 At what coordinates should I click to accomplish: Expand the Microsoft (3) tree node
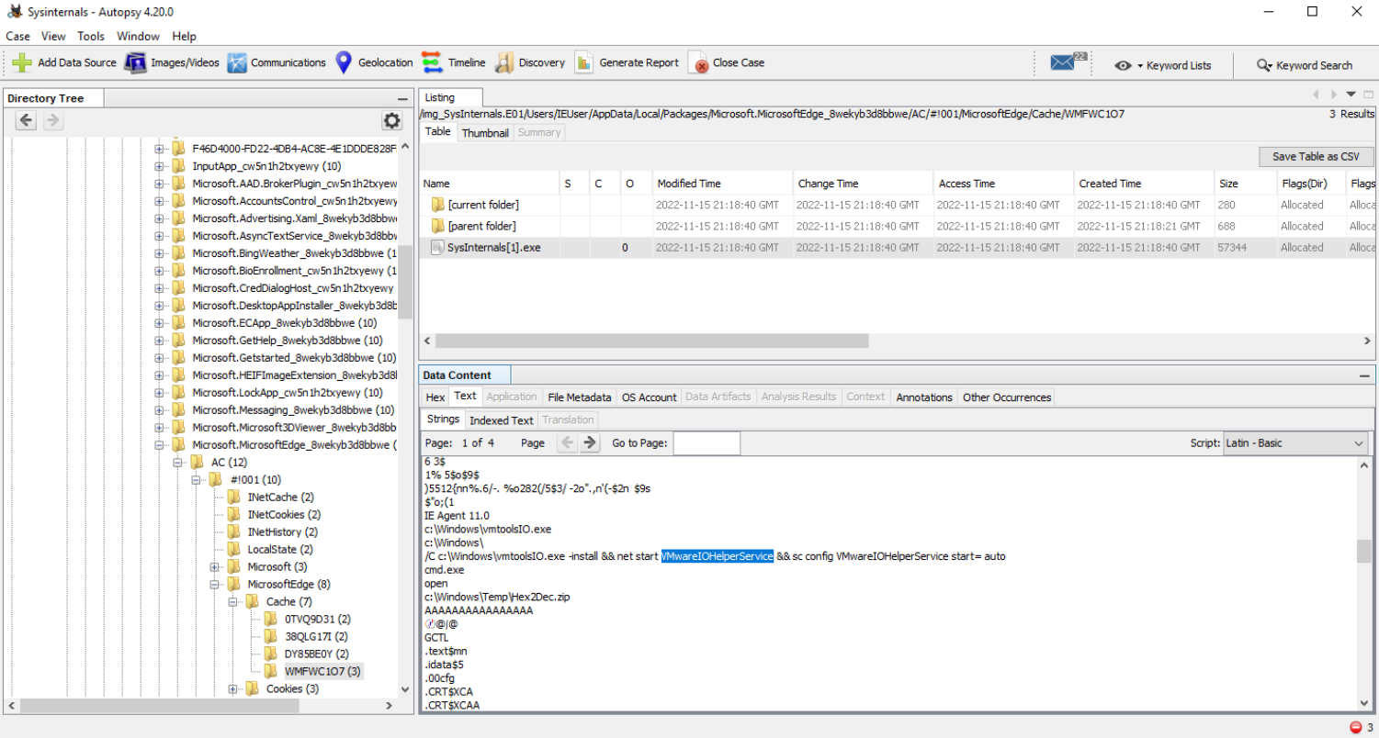[214, 567]
